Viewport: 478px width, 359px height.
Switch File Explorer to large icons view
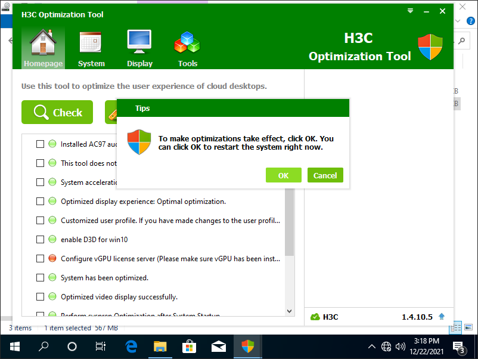coord(468,327)
